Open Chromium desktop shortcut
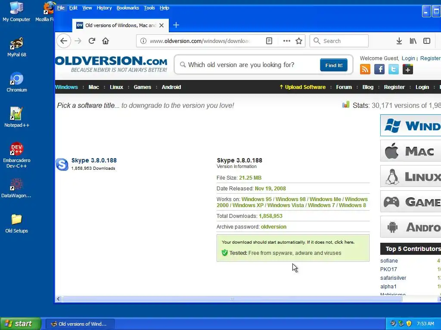This screenshot has height=330, width=441. pos(17,82)
